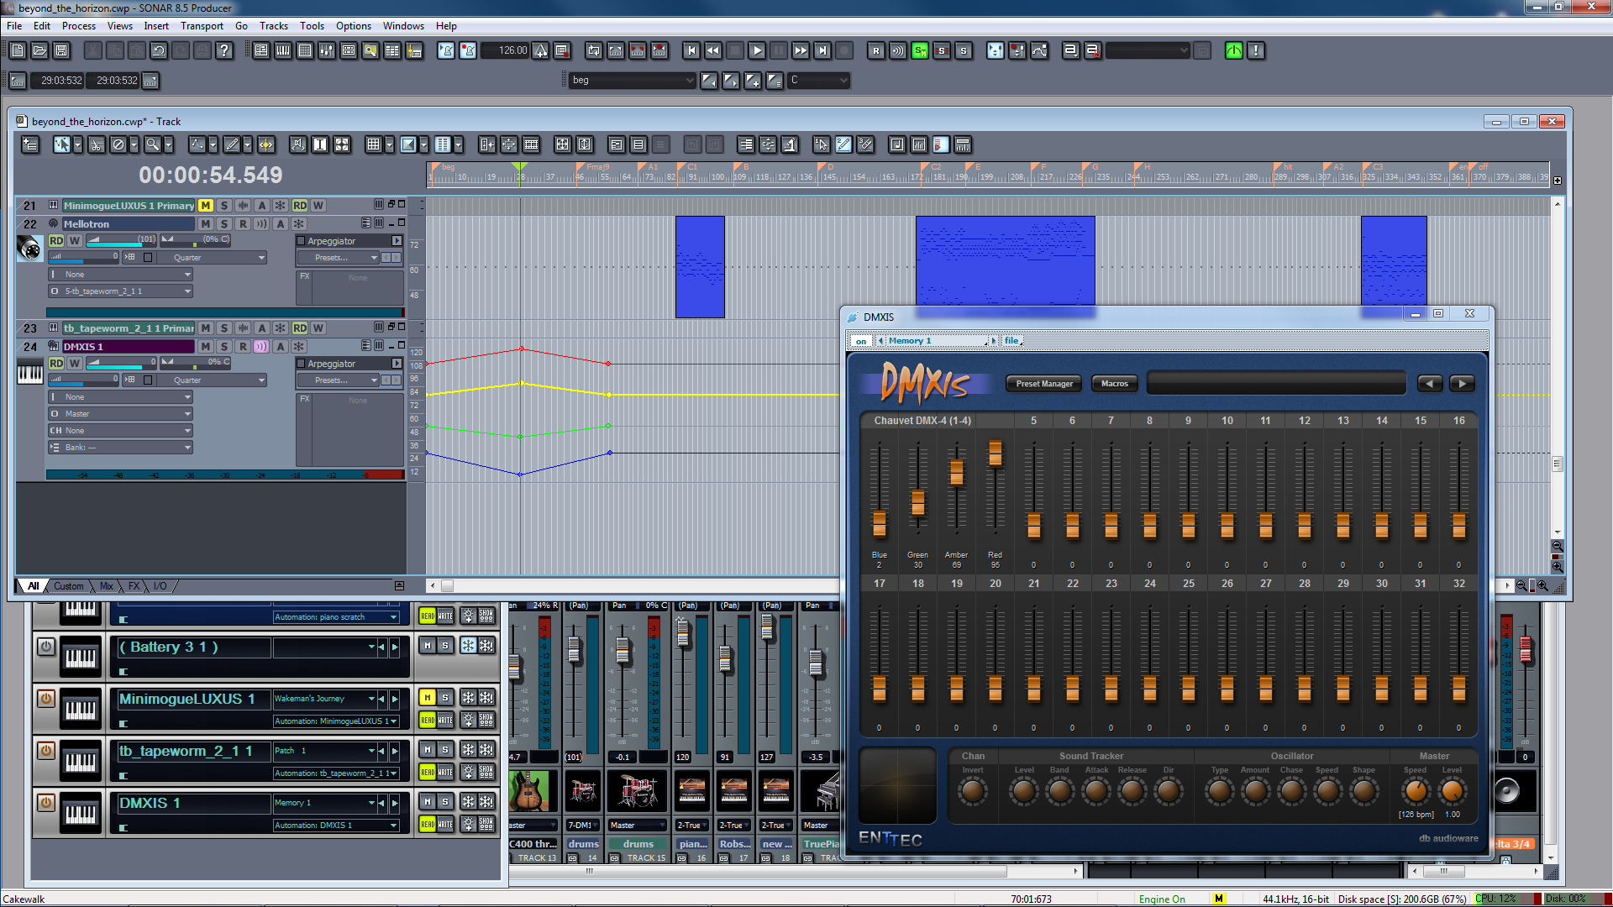Click the next preset arrow in DMXIS
The width and height of the screenshot is (1613, 907).
pos(1462,384)
